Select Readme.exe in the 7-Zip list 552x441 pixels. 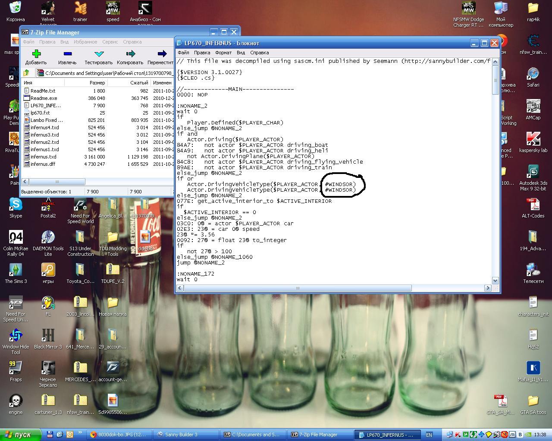44,98
